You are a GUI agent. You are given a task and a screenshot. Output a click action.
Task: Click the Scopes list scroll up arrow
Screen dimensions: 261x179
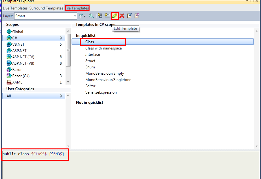pos(68,31)
